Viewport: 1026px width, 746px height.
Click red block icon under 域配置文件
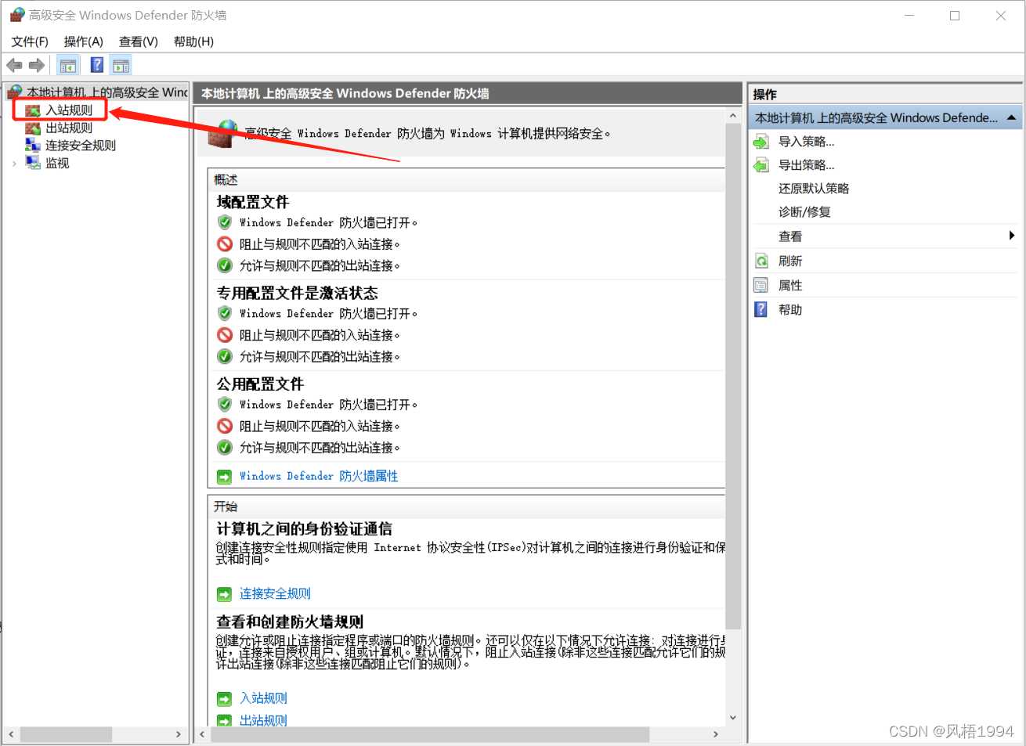click(x=225, y=244)
